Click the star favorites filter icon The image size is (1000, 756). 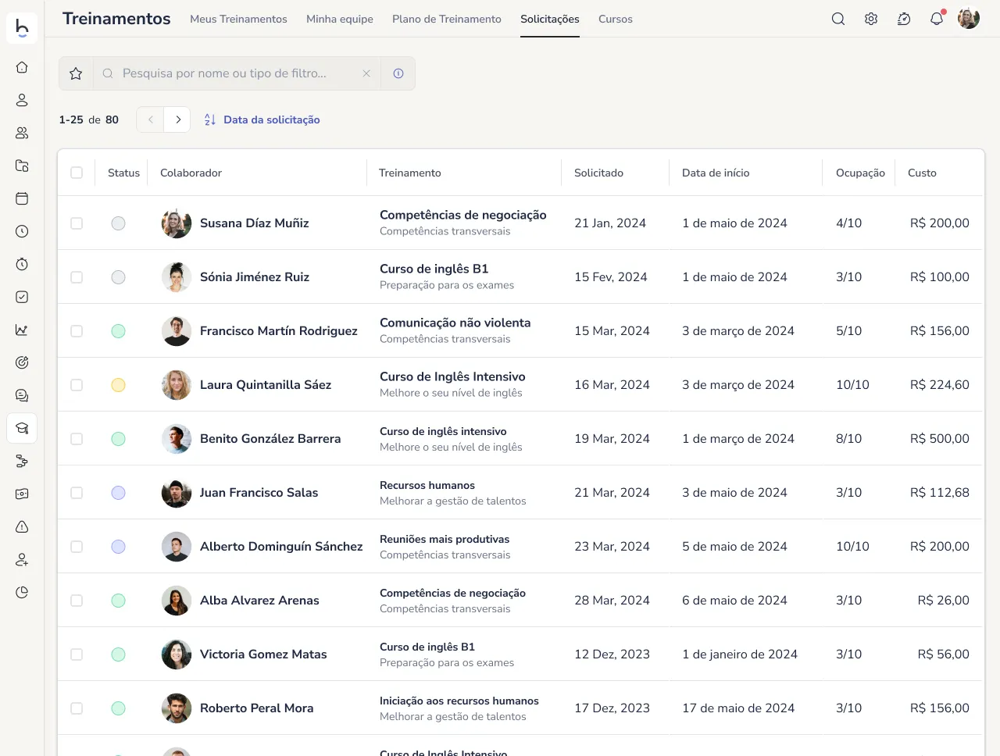click(76, 73)
